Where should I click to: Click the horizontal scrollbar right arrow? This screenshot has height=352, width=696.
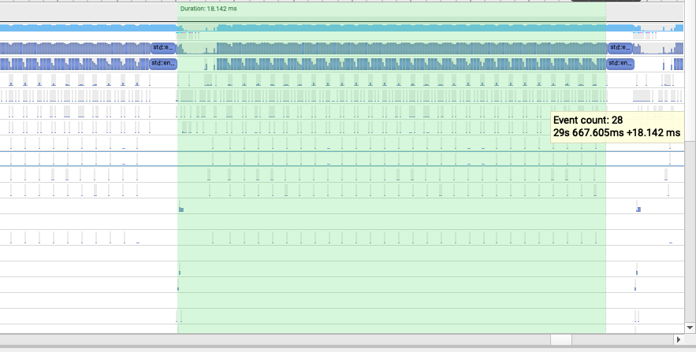click(678, 339)
